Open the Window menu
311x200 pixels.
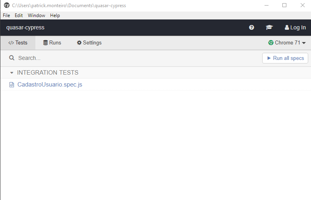(37, 15)
